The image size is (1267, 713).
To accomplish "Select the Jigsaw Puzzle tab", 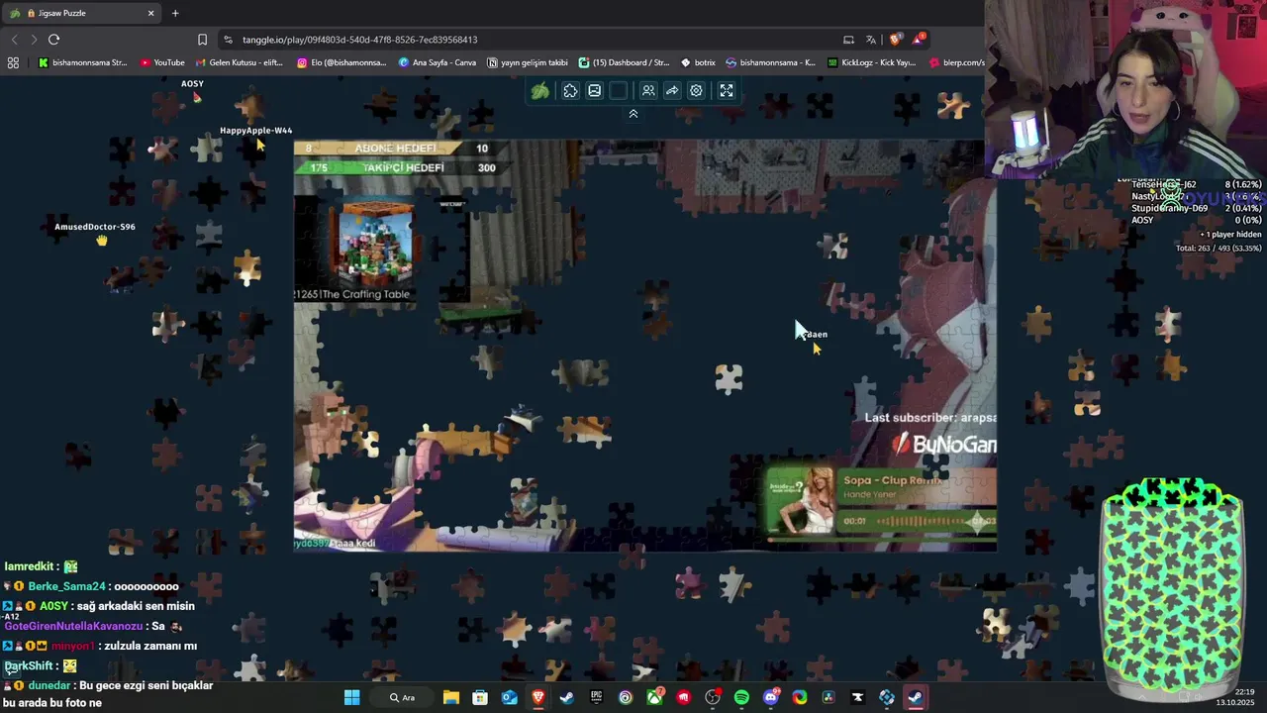I will [81, 13].
